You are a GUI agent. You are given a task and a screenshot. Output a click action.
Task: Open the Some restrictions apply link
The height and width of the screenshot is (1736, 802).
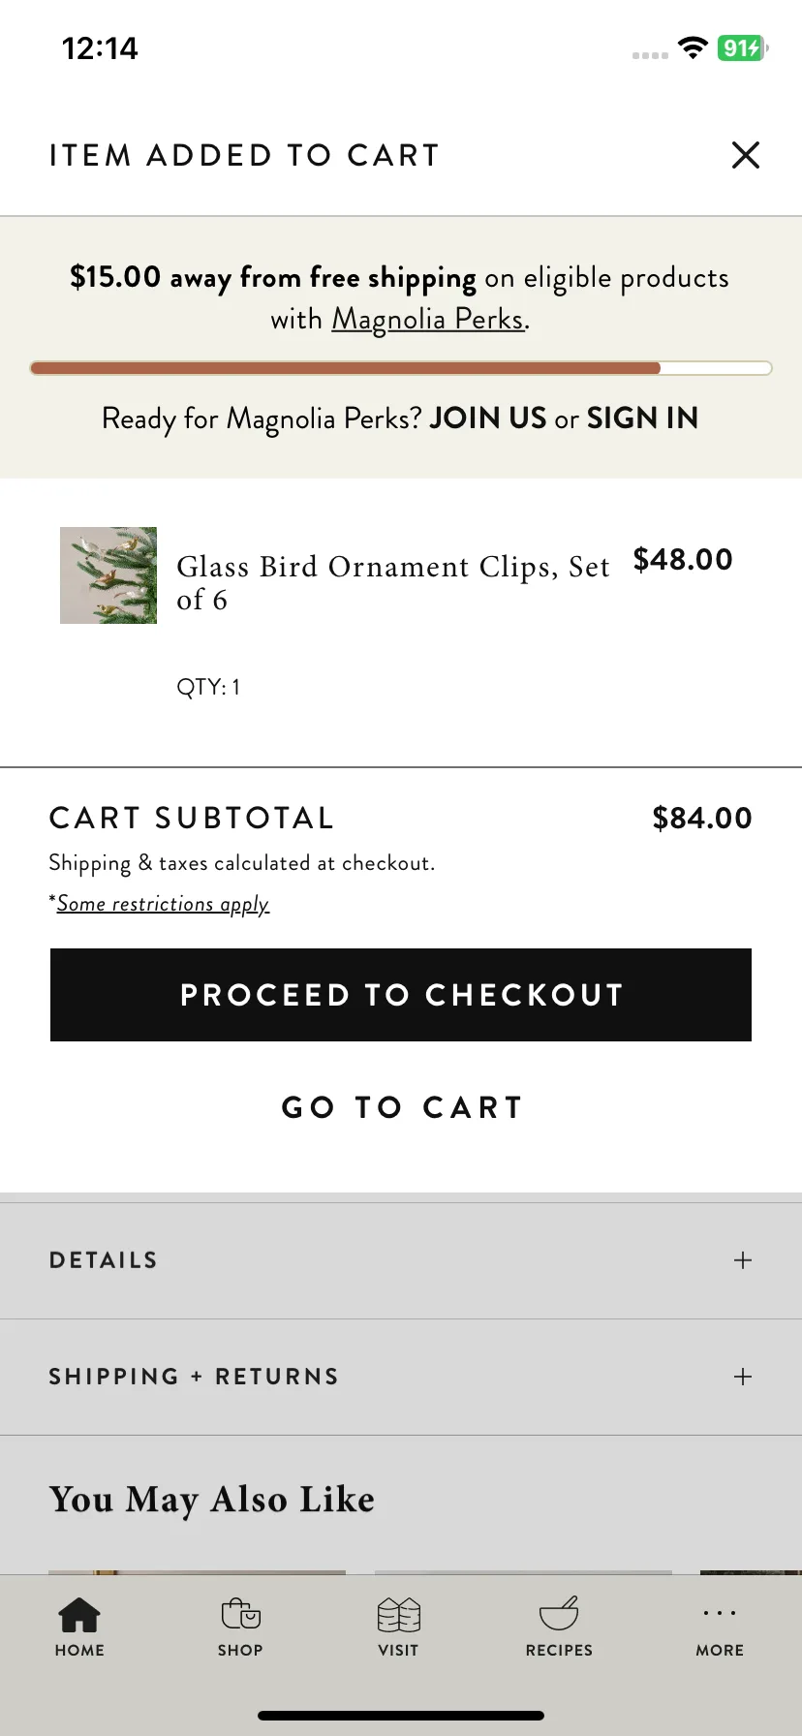[163, 904]
